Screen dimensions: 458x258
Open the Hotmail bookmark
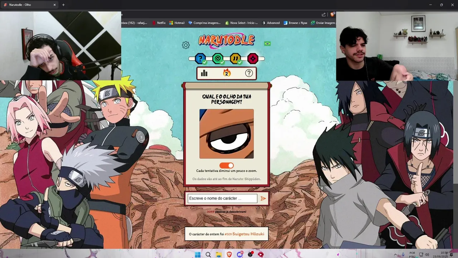point(177,23)
